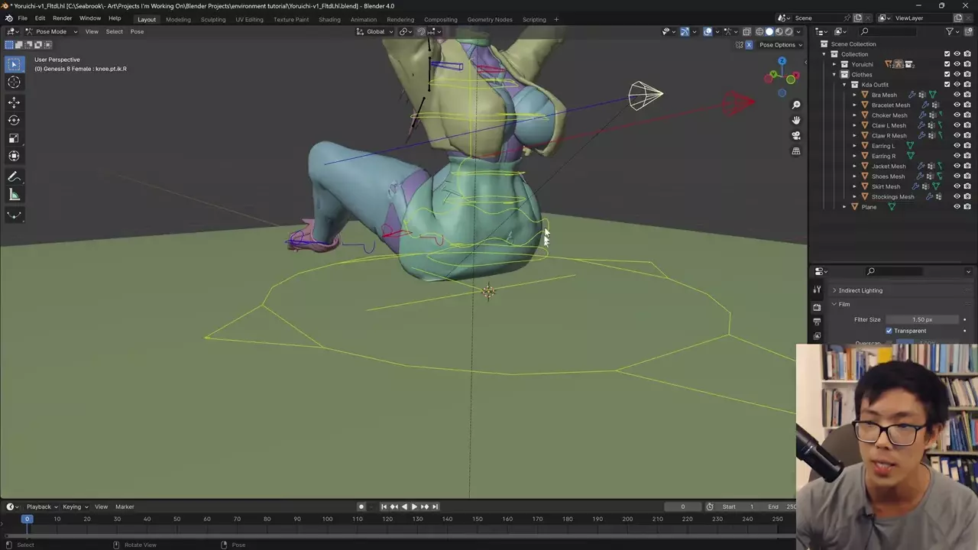Click the zoom magnifier viewport icon
Viewport: 978px width, 550px height.
[x=795, y=105]
